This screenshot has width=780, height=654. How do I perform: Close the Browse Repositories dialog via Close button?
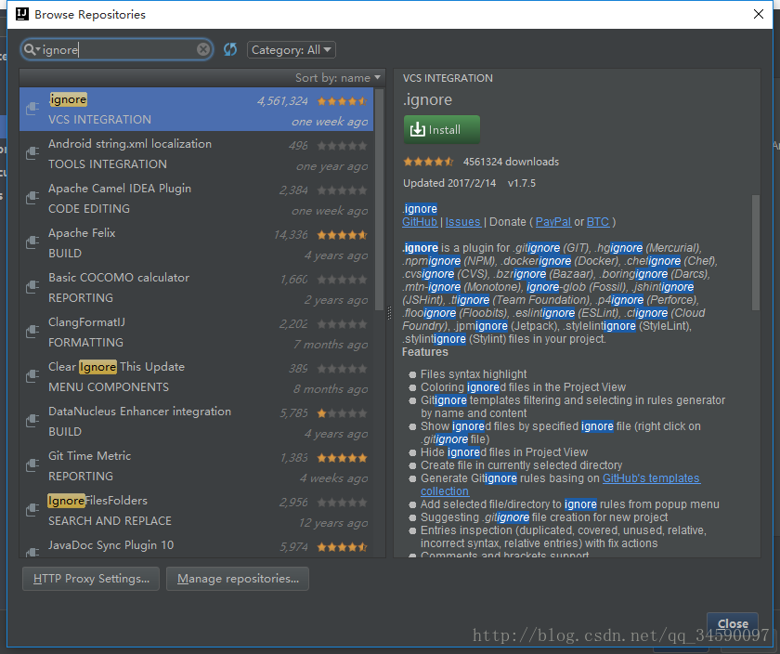coord(733,623)
